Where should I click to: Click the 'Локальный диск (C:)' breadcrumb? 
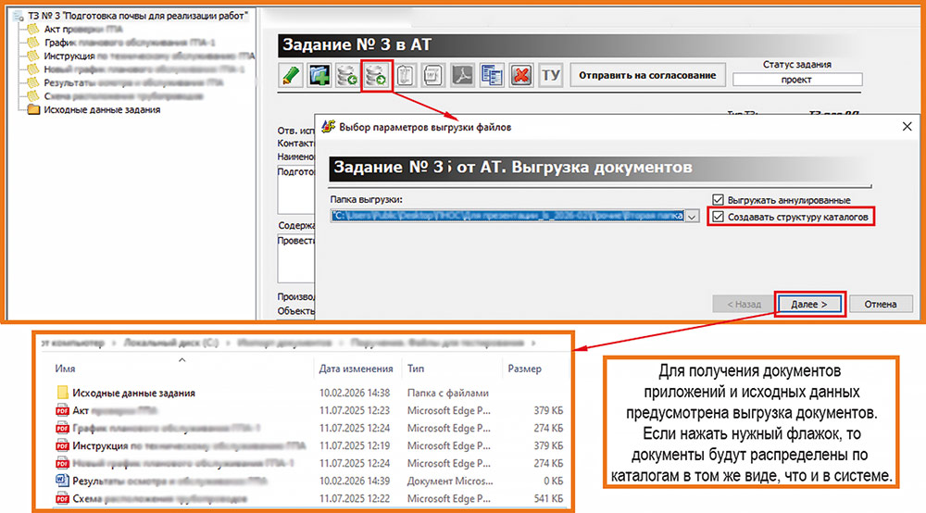(174, 343)
